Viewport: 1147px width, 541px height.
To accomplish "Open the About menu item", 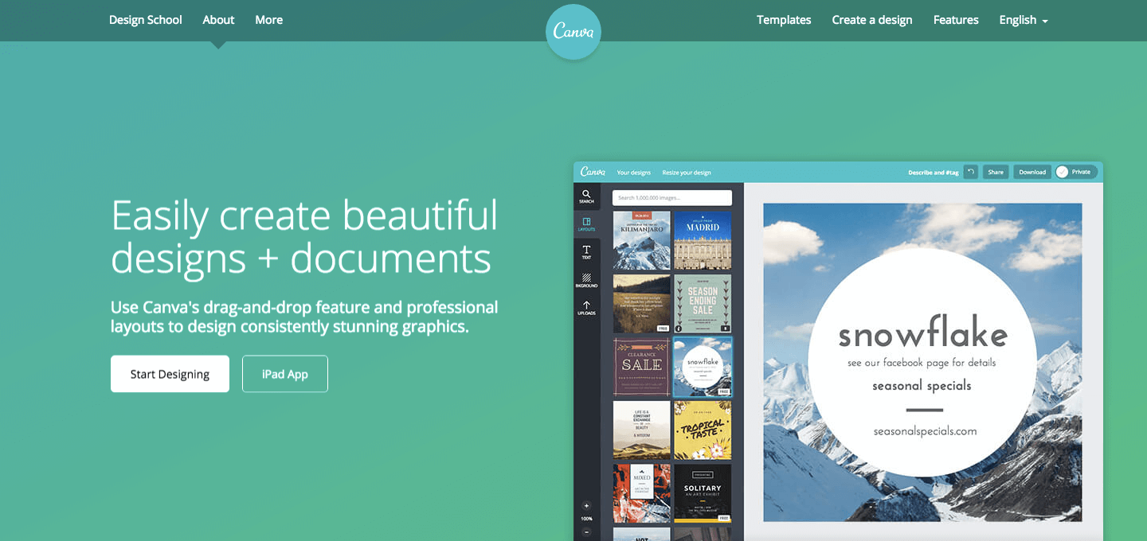I will tap(218, 20).
